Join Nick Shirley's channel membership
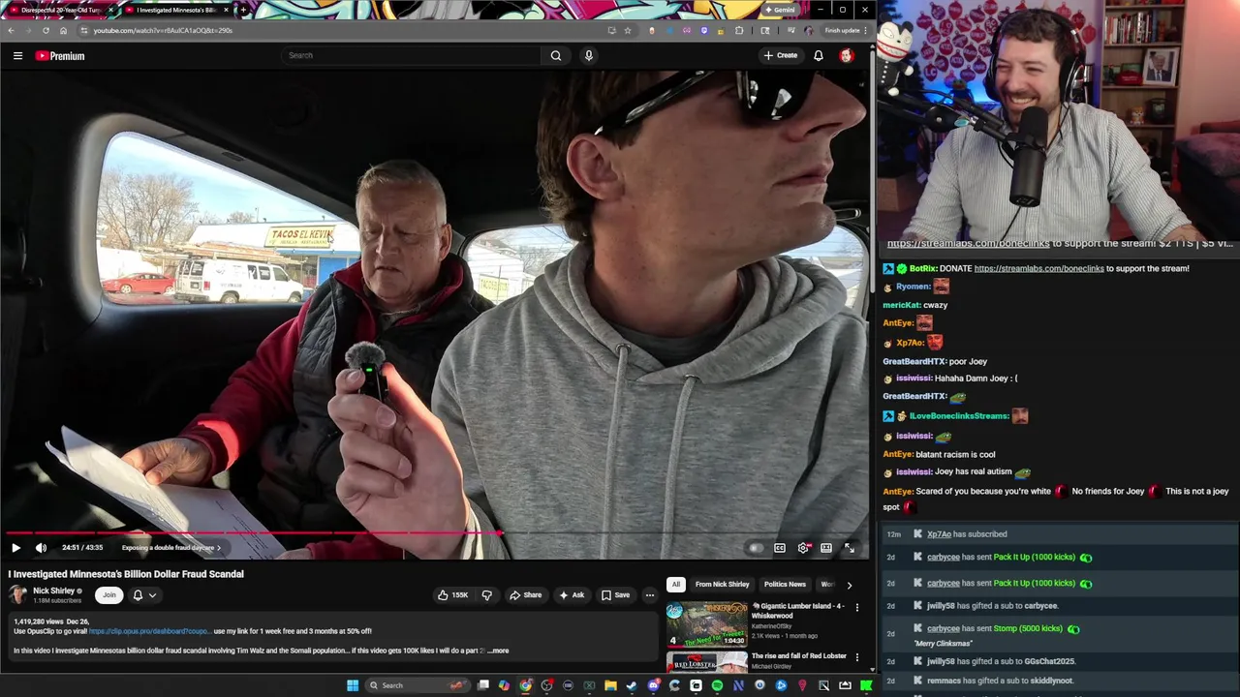Screen dimensions: 1240x697 [x=109, y=595]
